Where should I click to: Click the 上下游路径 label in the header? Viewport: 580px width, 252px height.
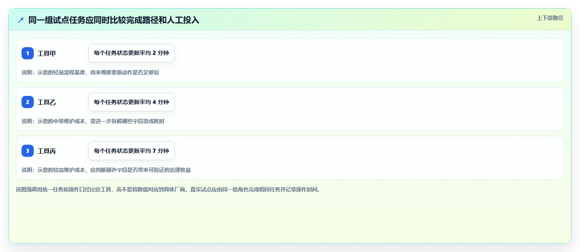click(550, 18)
